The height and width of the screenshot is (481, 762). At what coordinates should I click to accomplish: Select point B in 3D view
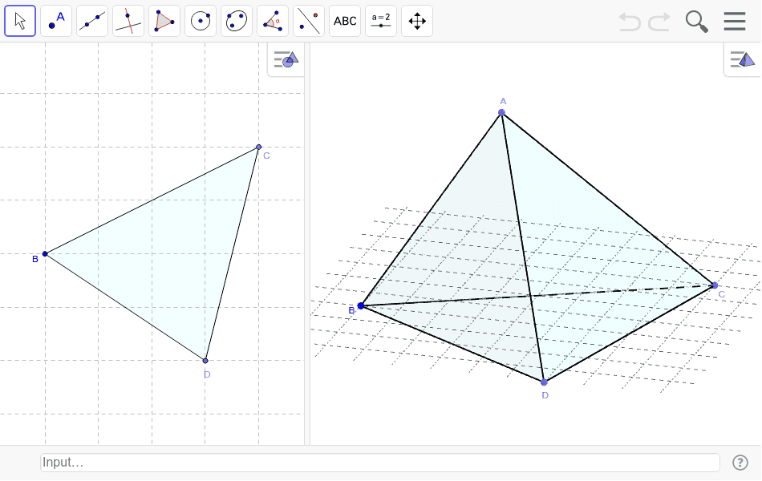click(x=361, y=305)
